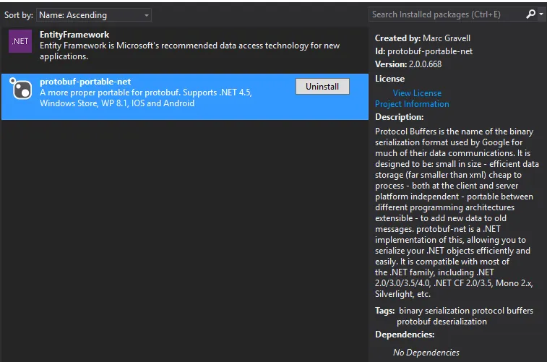Click the Created by: Marc Gravell line
The width and height of the screenshot is (547, 362).
tap(423, 38)
